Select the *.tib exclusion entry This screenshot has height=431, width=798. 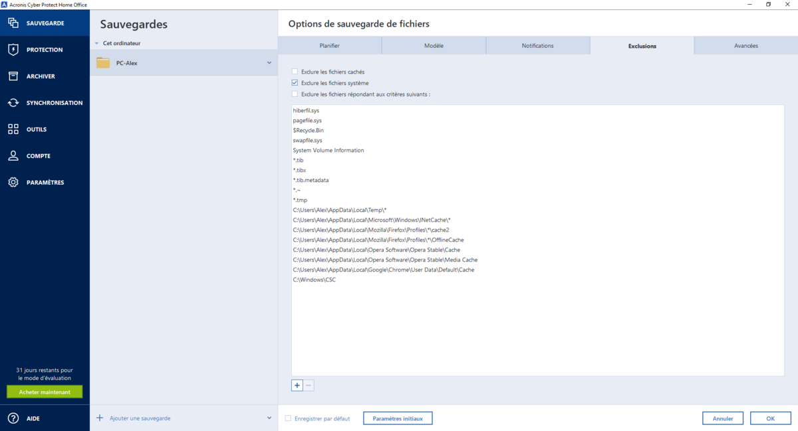point(298,160)
